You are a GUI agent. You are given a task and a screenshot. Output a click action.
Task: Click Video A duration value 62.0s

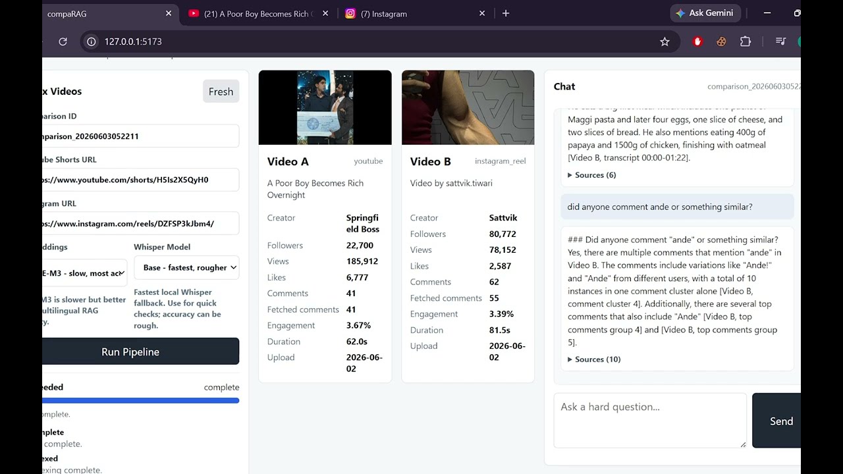(357, 342)
